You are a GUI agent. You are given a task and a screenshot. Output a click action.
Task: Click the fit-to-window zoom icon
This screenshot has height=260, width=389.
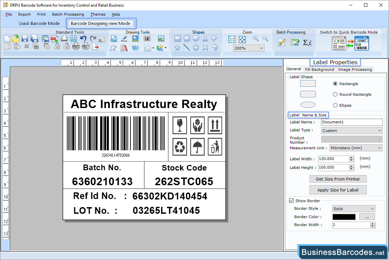242,39
